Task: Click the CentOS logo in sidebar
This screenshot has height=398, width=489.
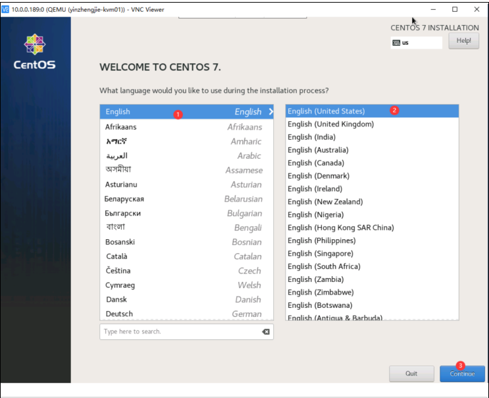Action: pos(35,52)
